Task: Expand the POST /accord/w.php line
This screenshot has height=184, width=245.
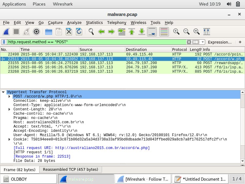Action: 9,96
